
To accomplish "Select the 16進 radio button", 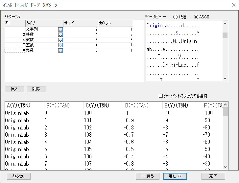I will [175, 17].
